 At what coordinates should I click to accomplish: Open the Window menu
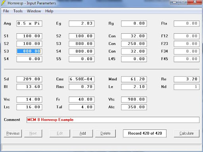(34, 11)
